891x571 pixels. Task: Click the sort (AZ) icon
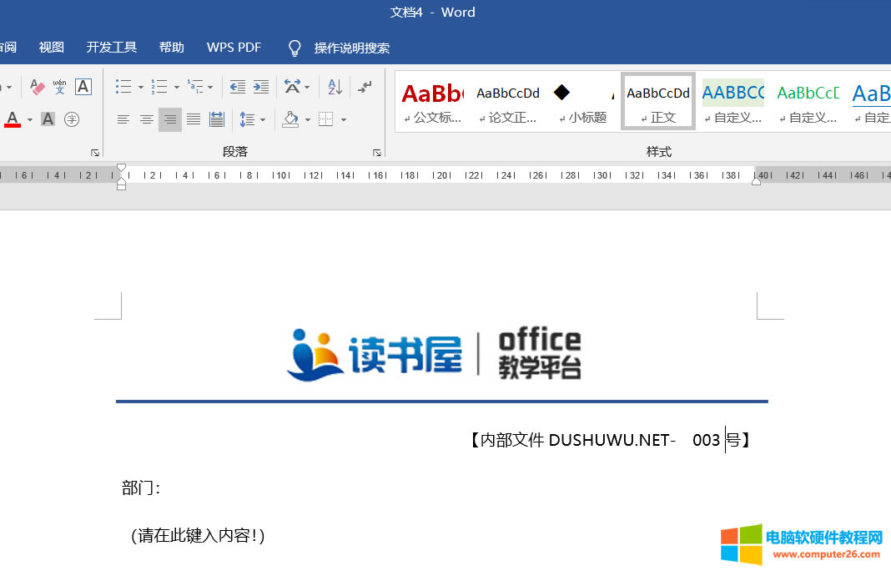coord(335,87)
